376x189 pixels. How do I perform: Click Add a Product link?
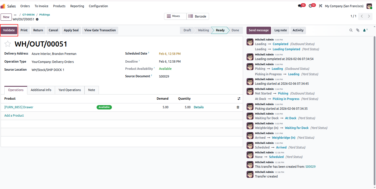pos(14,115)
